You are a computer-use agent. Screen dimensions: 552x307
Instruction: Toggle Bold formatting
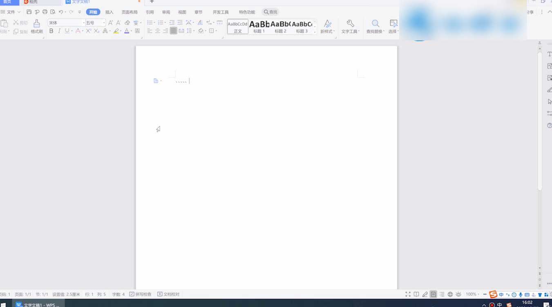pyautogui.click(x=51, y=31)
